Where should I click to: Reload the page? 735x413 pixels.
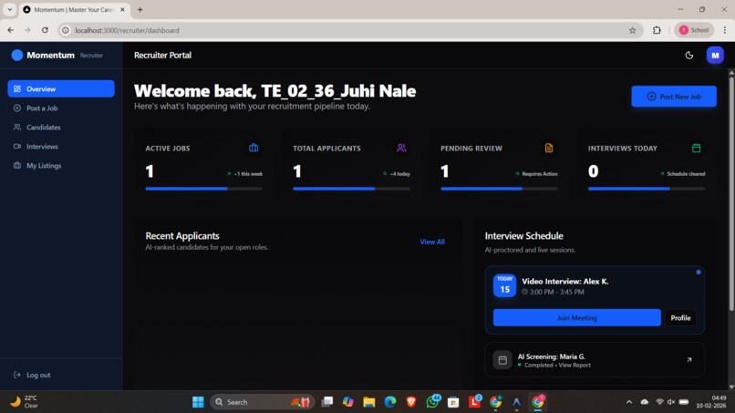(x=45, y=30)
